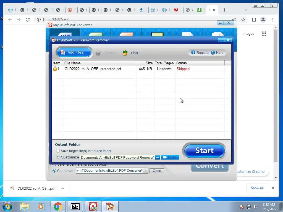
Task: Close the Chrome downloads bar
Action: [273, 188]
